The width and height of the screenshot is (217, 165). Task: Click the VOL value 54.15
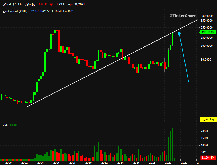pos(13,125)
